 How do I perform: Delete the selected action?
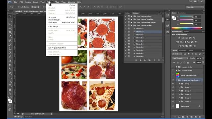tap(159, 60)
